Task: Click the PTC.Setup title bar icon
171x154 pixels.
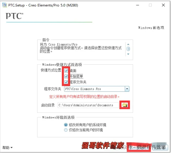Action: pos(5,5)
